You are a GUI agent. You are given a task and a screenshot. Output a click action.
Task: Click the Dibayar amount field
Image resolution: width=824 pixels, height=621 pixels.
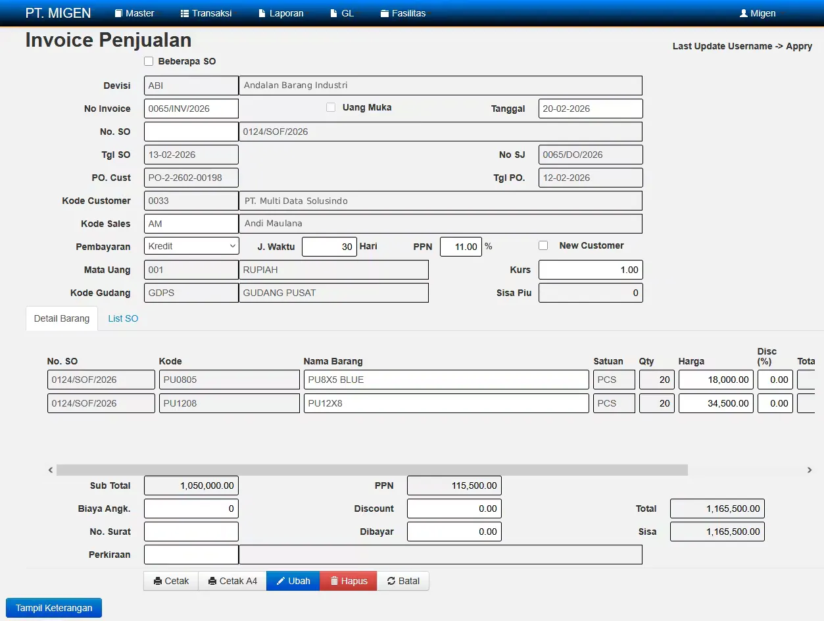[x=454, y=532]
